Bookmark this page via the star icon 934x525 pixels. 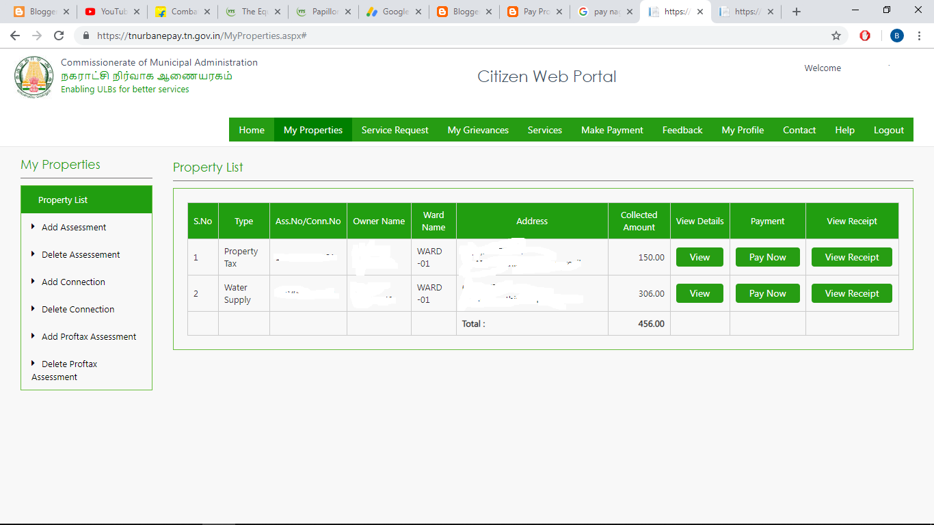[836, 36]
